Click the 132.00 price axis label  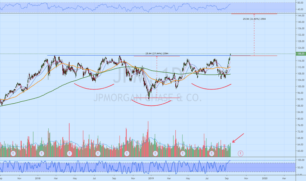(301, 35)
